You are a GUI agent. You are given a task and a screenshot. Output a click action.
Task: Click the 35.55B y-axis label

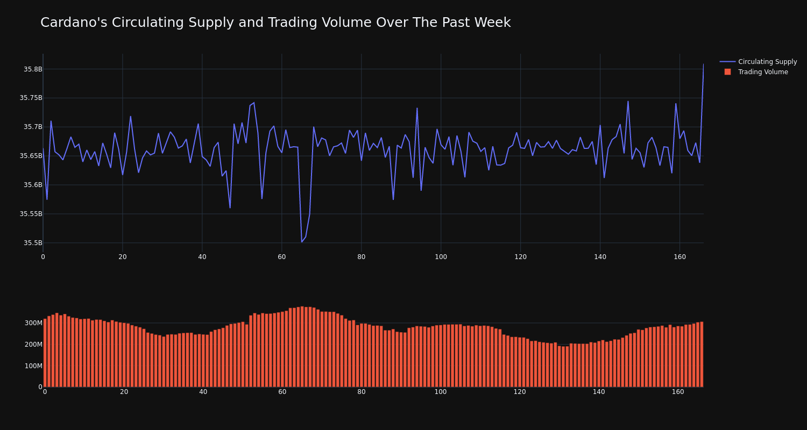(31, 214)
